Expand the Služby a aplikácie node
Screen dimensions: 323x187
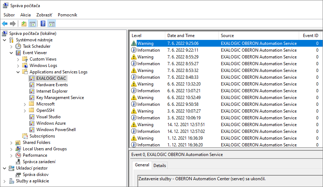pyautogui.click(x=5, y=181)
